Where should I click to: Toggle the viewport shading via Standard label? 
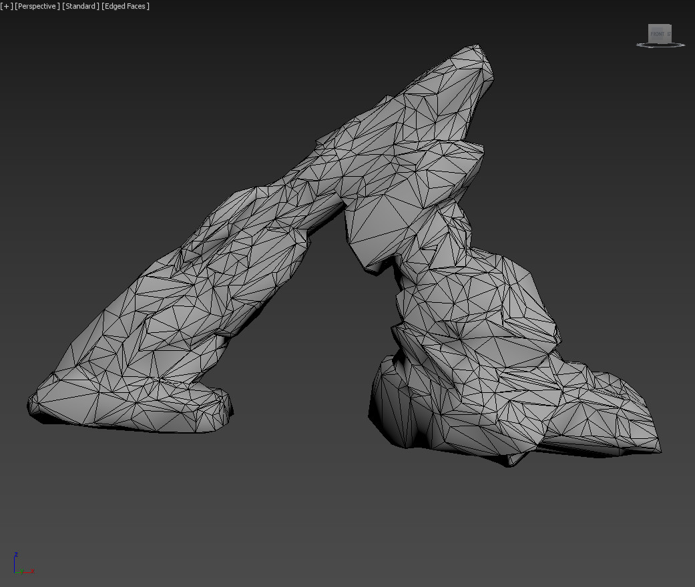coord(80,6)
